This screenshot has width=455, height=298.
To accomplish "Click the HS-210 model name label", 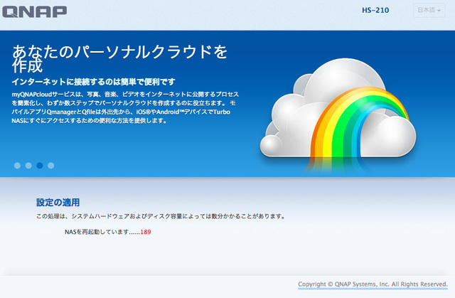I will click(375, 11).
